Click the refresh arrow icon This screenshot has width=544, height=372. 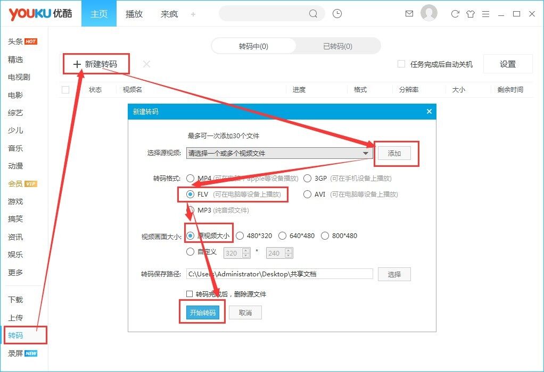(x=455, y=14)
